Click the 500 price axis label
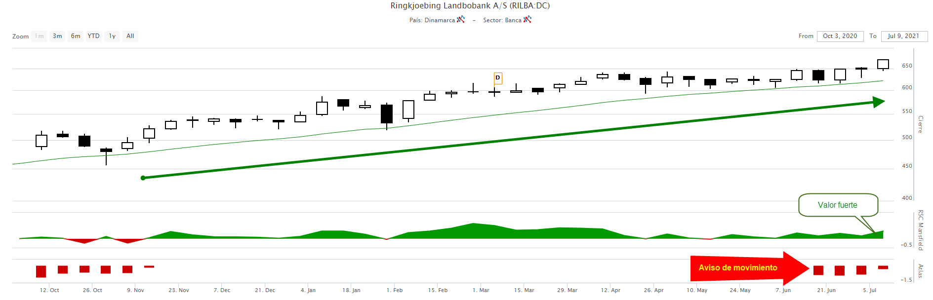This screenshot has height=300, width=933. point(907,137)
